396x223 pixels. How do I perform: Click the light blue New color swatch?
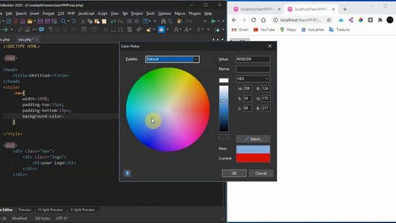(x=253, y=149)
